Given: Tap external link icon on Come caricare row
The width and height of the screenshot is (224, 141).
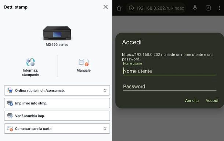Looking at the screenshot, I should click(105, 129).
